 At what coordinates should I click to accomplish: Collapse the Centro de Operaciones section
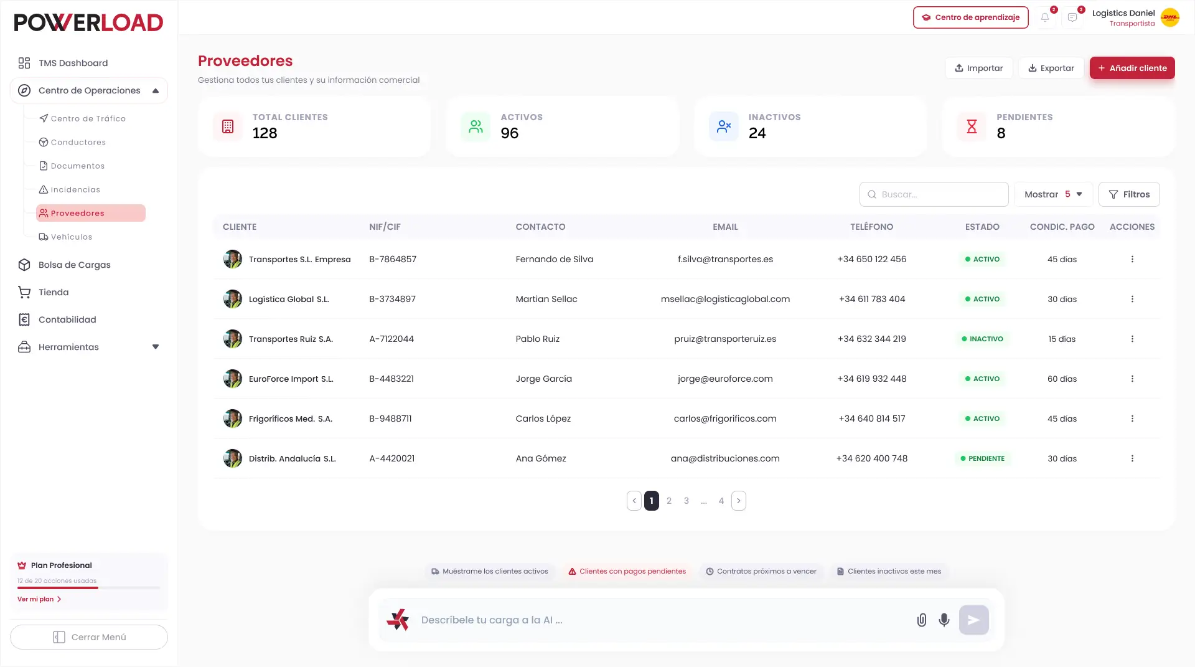[x=89, y=90]
